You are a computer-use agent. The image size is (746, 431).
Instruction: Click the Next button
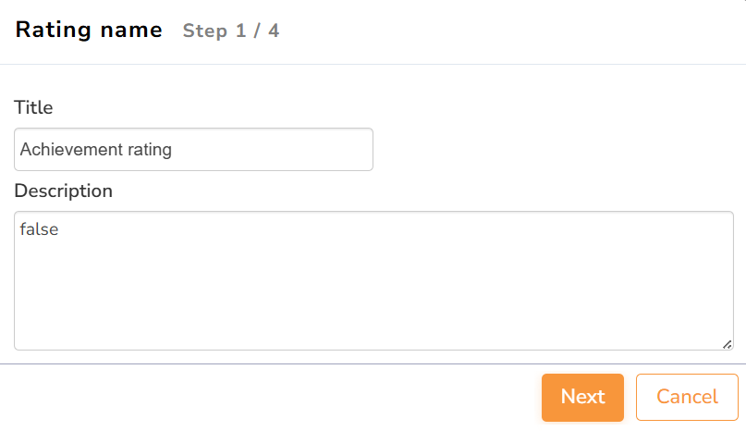582,397
